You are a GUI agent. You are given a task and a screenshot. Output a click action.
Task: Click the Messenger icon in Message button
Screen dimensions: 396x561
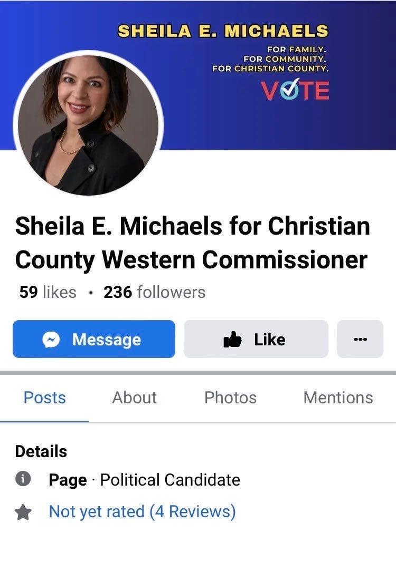coord(51,339)
